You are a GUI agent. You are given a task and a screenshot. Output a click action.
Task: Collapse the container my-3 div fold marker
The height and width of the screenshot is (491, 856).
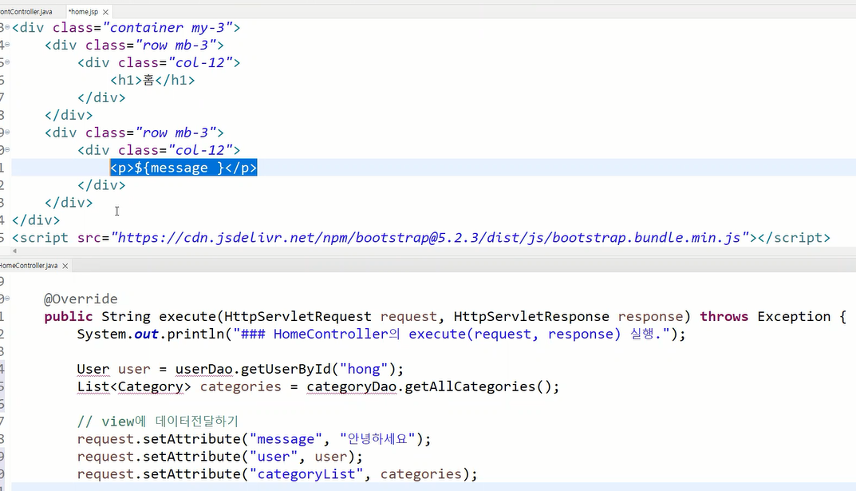pyautogui.click(x=7, y=27)
